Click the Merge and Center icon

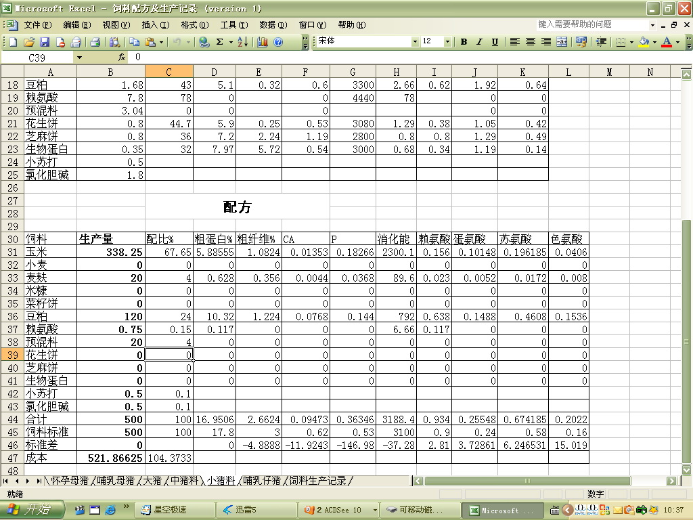(x=561, y=42)
